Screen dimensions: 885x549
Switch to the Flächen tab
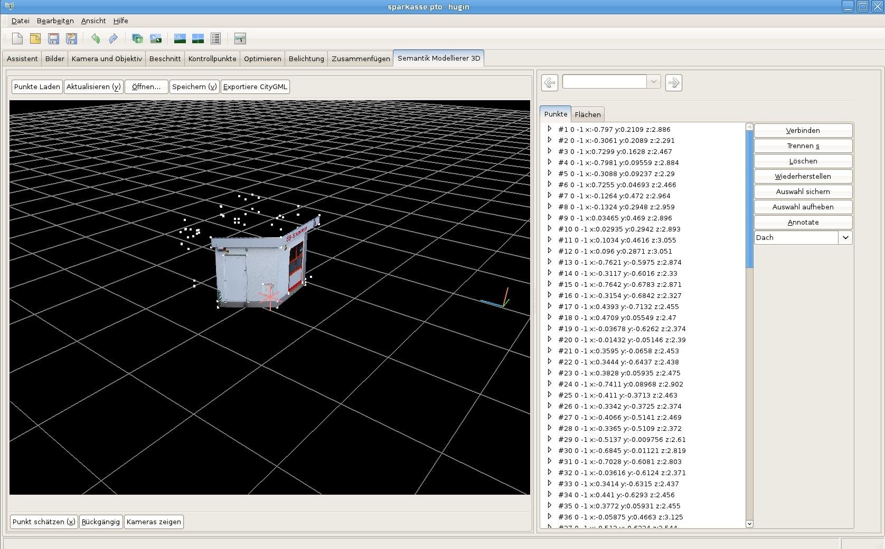point(587,114)
